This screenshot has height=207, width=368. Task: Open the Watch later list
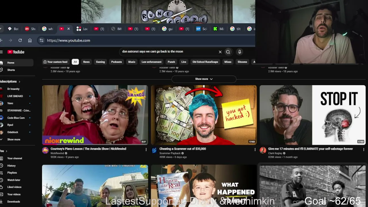tap(14, 180)
